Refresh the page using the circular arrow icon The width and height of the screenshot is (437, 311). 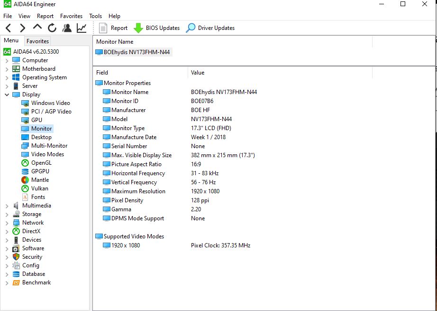click(x=52, y=28)
